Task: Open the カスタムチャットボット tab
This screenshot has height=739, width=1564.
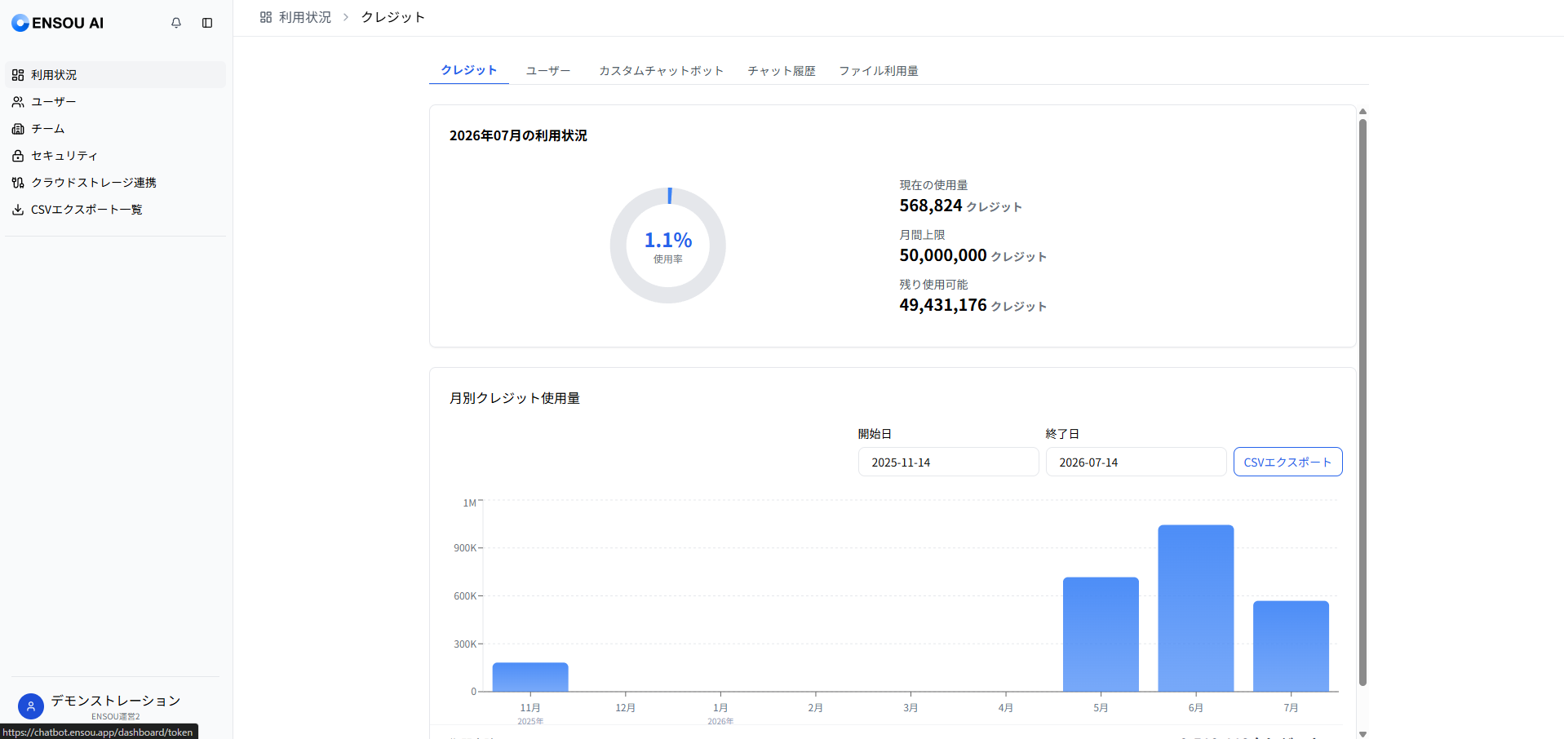Action: pyautogui.click(x=661, y=71)
